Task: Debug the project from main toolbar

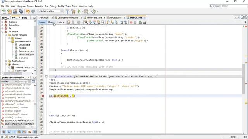Action: pos(86,11)
